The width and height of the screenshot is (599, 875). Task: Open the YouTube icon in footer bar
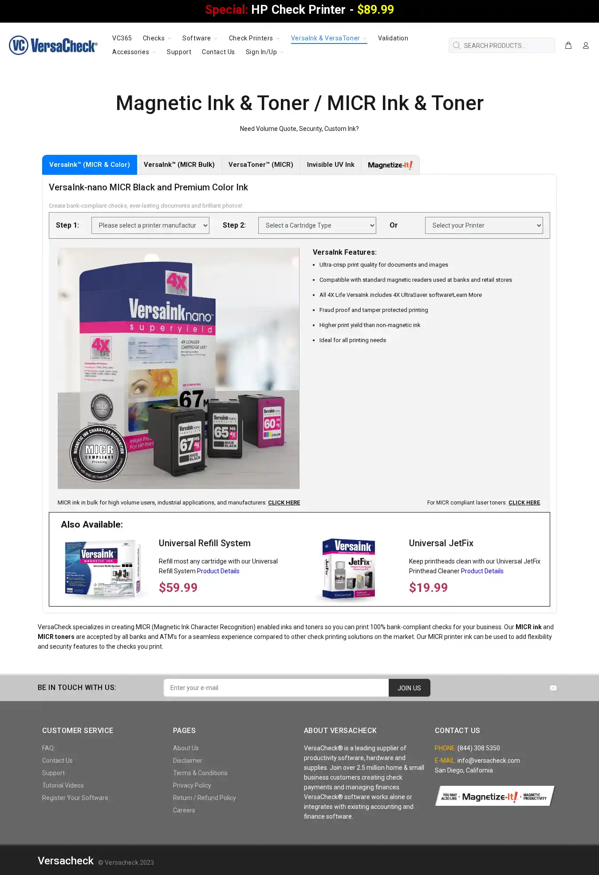(x=553, y=688)
